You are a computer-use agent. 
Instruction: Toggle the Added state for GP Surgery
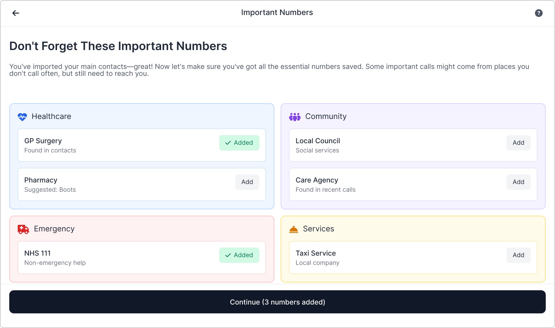239,143
